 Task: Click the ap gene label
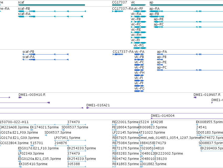[x=151, y=2]
